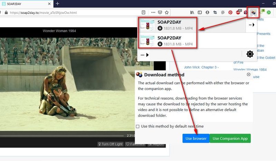Open the 'of Fire' movie link

[238, 62]
